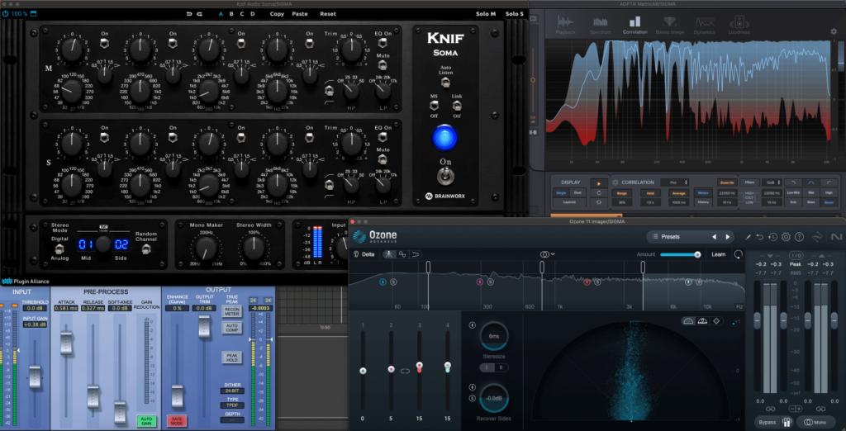Select the polar sample vectorscope icon
The height and width of the screenshot is (431, 846).
point(688,320)
